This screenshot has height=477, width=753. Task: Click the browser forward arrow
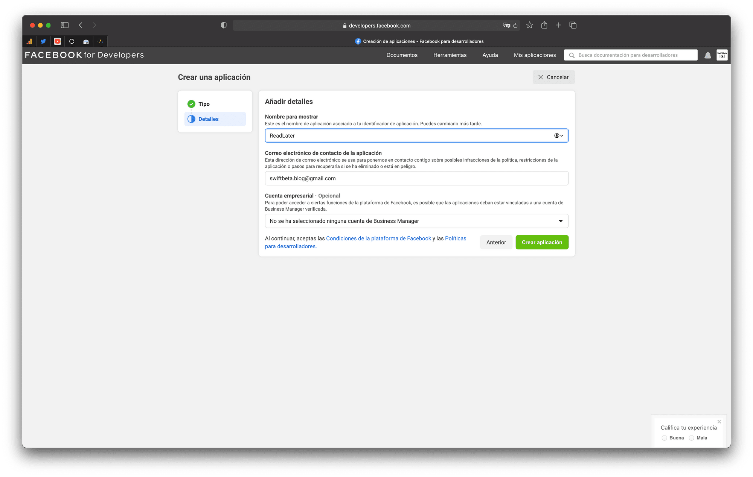(x=95, y=25)
